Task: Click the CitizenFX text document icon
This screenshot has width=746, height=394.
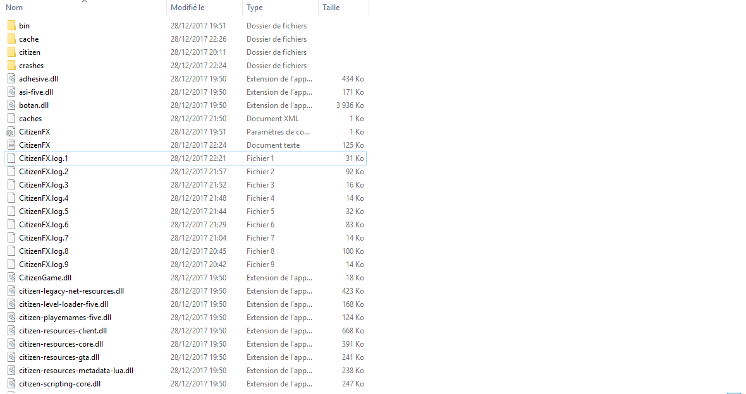Action: pyautogui.click(x=11, y=145)
